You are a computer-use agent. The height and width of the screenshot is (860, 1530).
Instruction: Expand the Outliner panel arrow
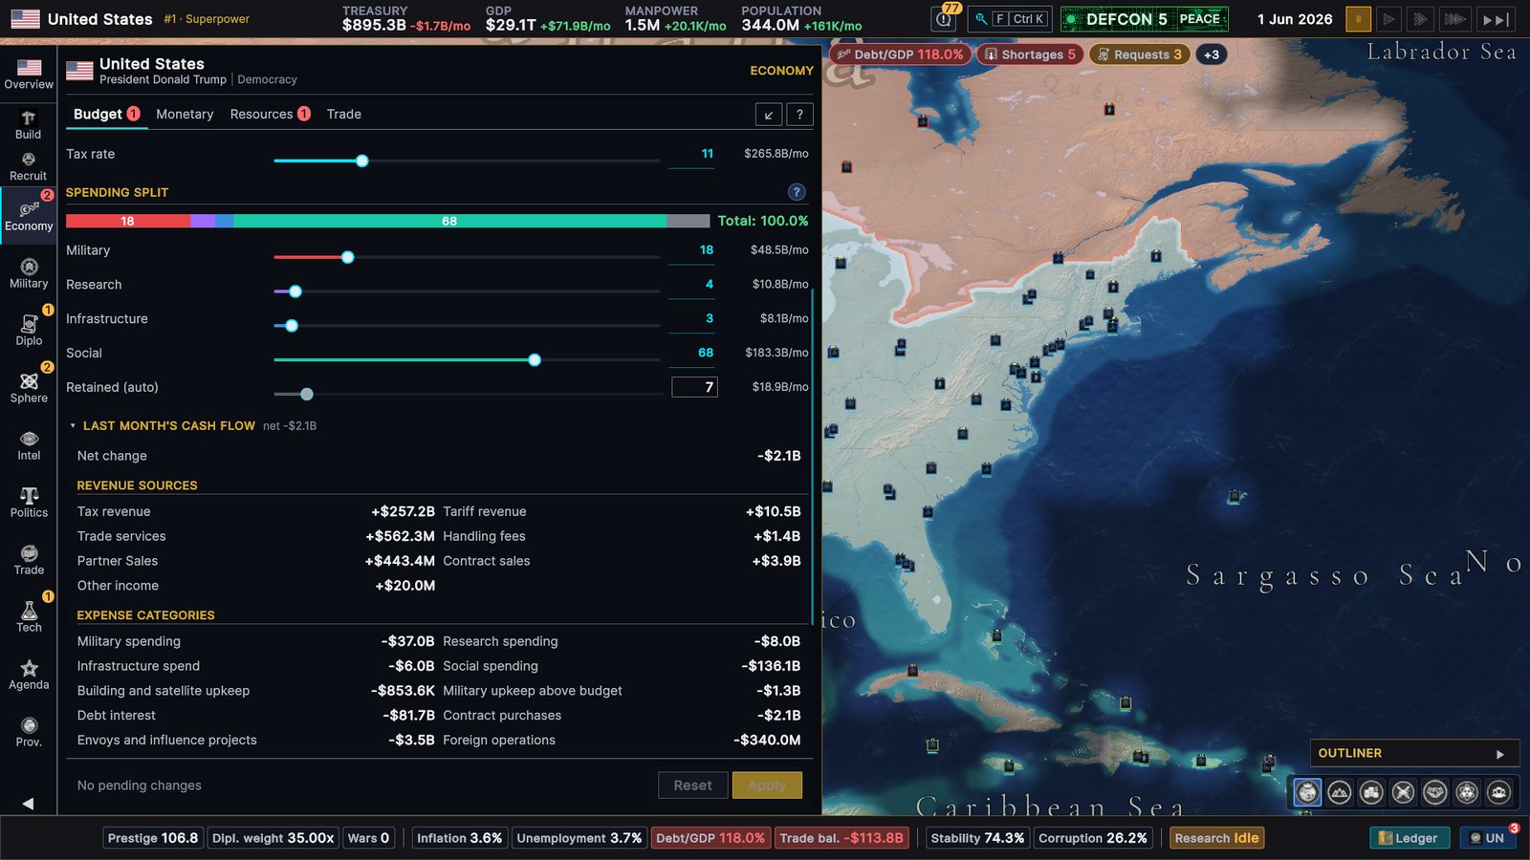(1499, 754)
